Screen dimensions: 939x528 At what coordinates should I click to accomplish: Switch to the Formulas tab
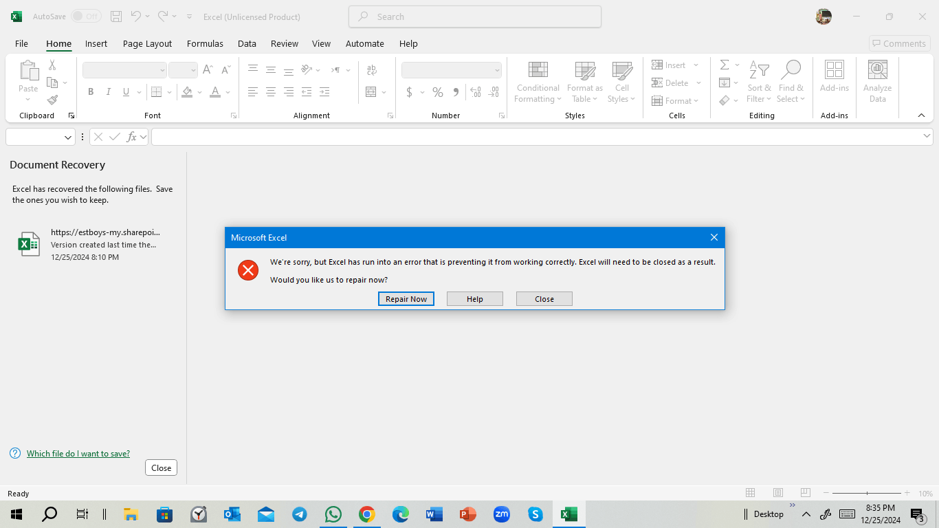click(205, 43)
